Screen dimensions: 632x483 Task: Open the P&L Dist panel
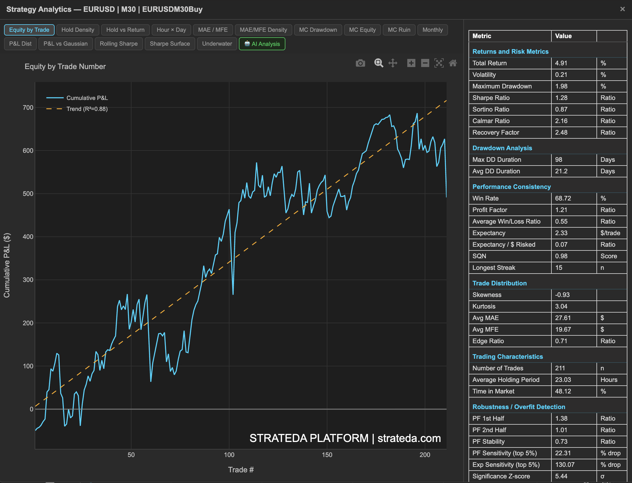point(20,44)
